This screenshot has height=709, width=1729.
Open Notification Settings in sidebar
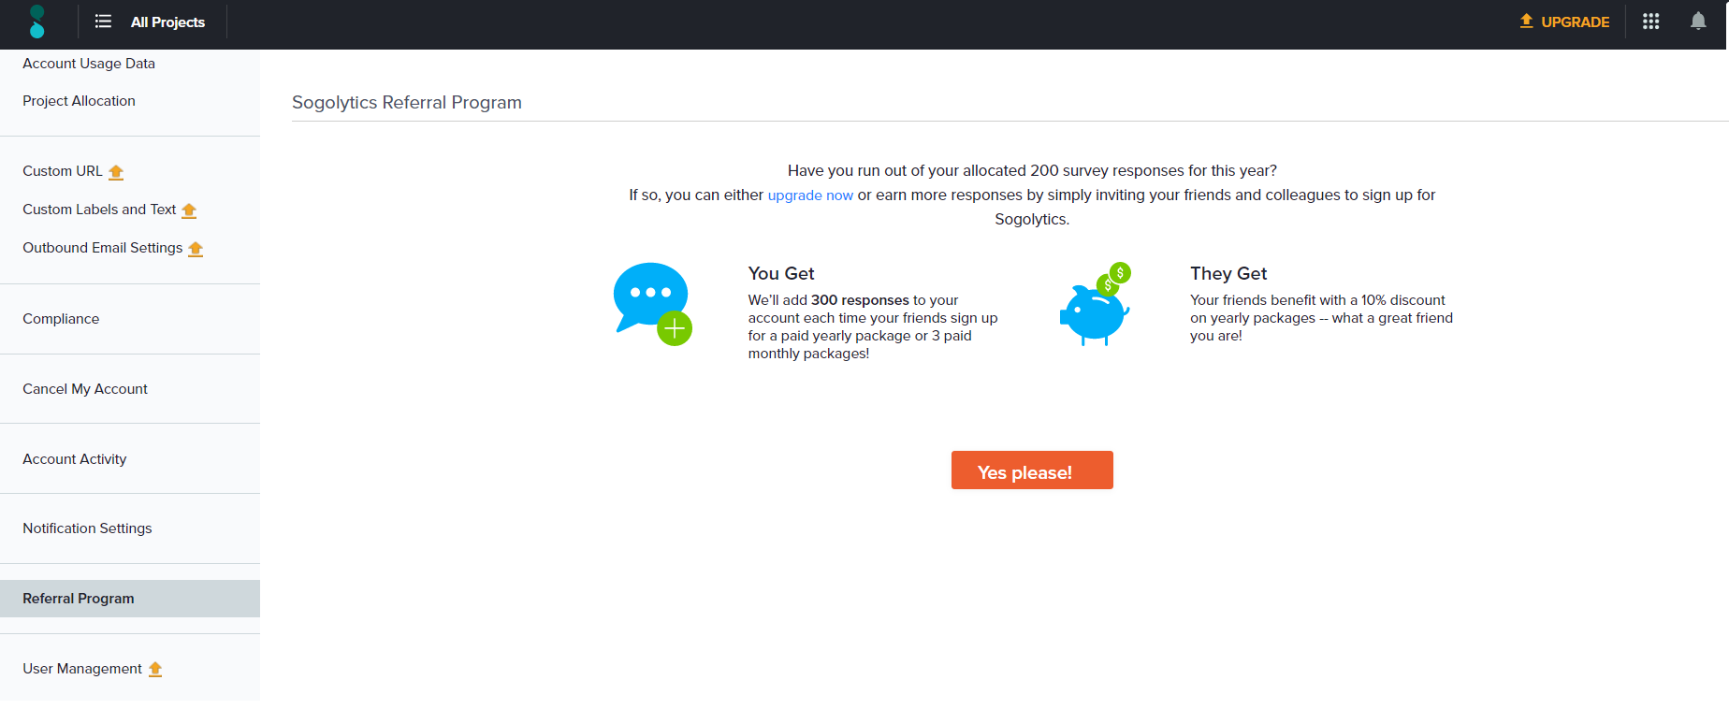click(87, 528)
